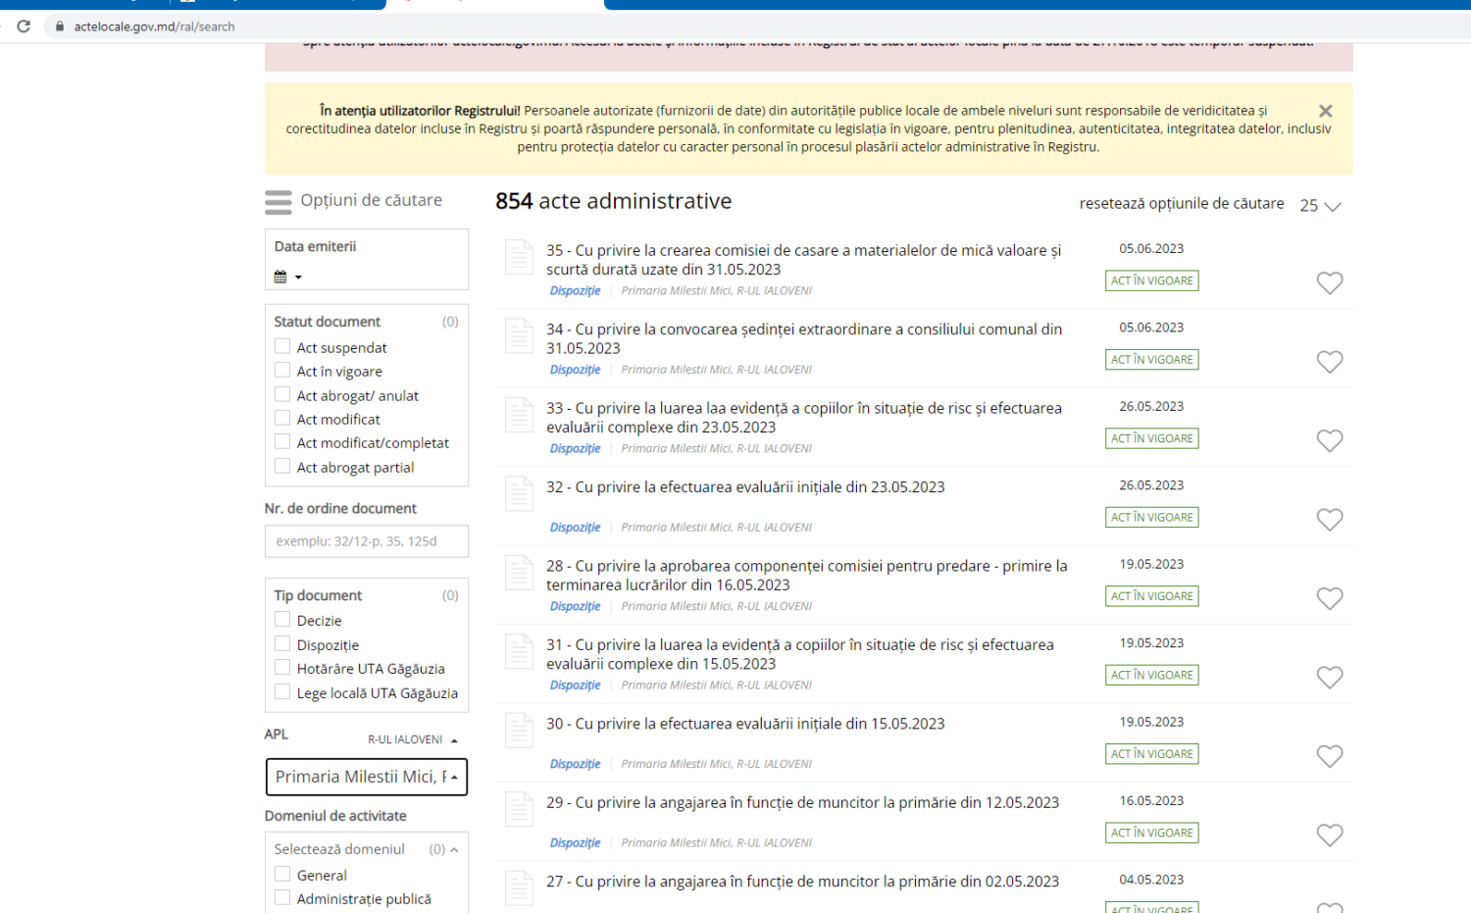Favorite act 34 with the heart icon

(x=1330, y=362)
